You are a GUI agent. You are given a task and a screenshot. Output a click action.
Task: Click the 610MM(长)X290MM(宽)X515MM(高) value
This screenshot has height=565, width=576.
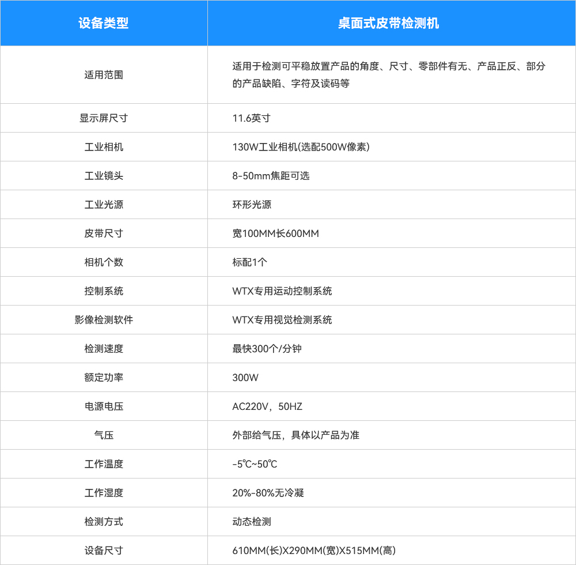pos(314,550)
